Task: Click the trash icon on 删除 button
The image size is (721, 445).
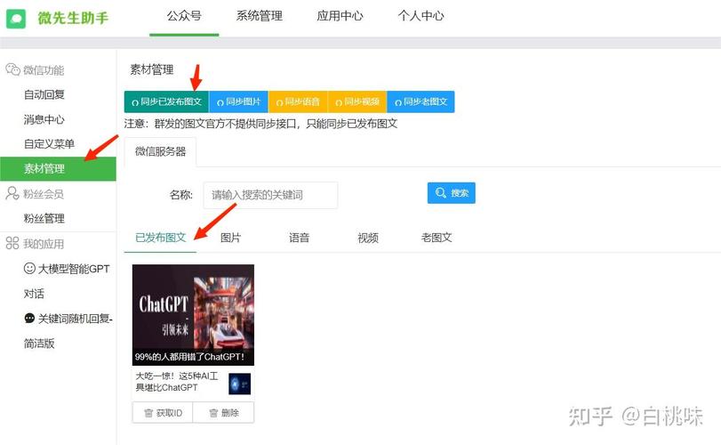Action: point(213,413)
